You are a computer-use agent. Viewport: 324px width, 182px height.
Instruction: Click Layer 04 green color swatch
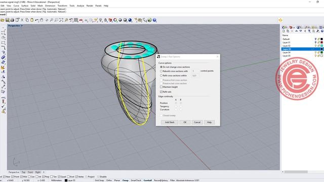[322, 53]
